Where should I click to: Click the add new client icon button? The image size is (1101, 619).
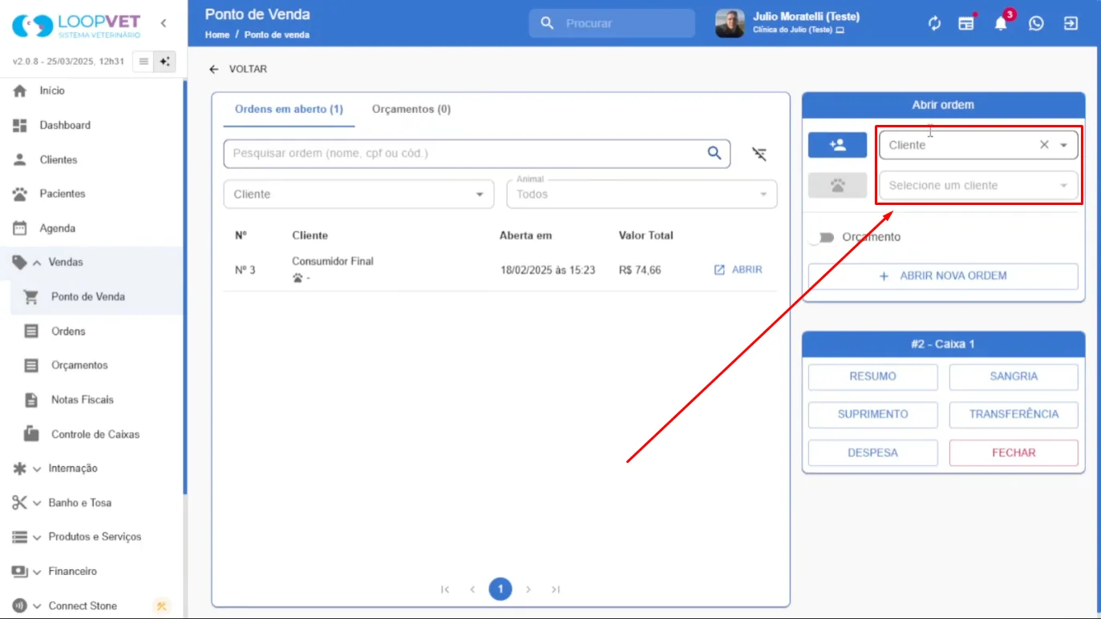click(837, 145)
